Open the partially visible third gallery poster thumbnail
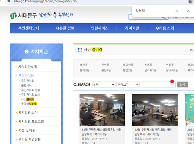Image resolution: width=194 pixels, height=144 pixels. [189, 110]
